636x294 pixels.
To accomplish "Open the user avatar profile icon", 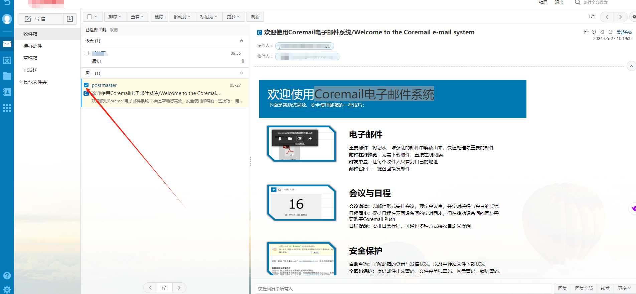I will 7,19.
